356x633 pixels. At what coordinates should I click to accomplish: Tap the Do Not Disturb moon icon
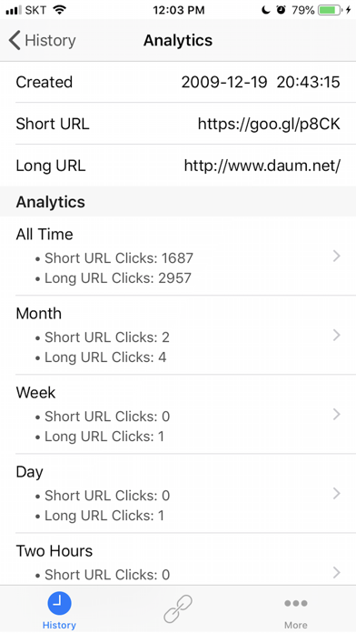pos(265,10)
